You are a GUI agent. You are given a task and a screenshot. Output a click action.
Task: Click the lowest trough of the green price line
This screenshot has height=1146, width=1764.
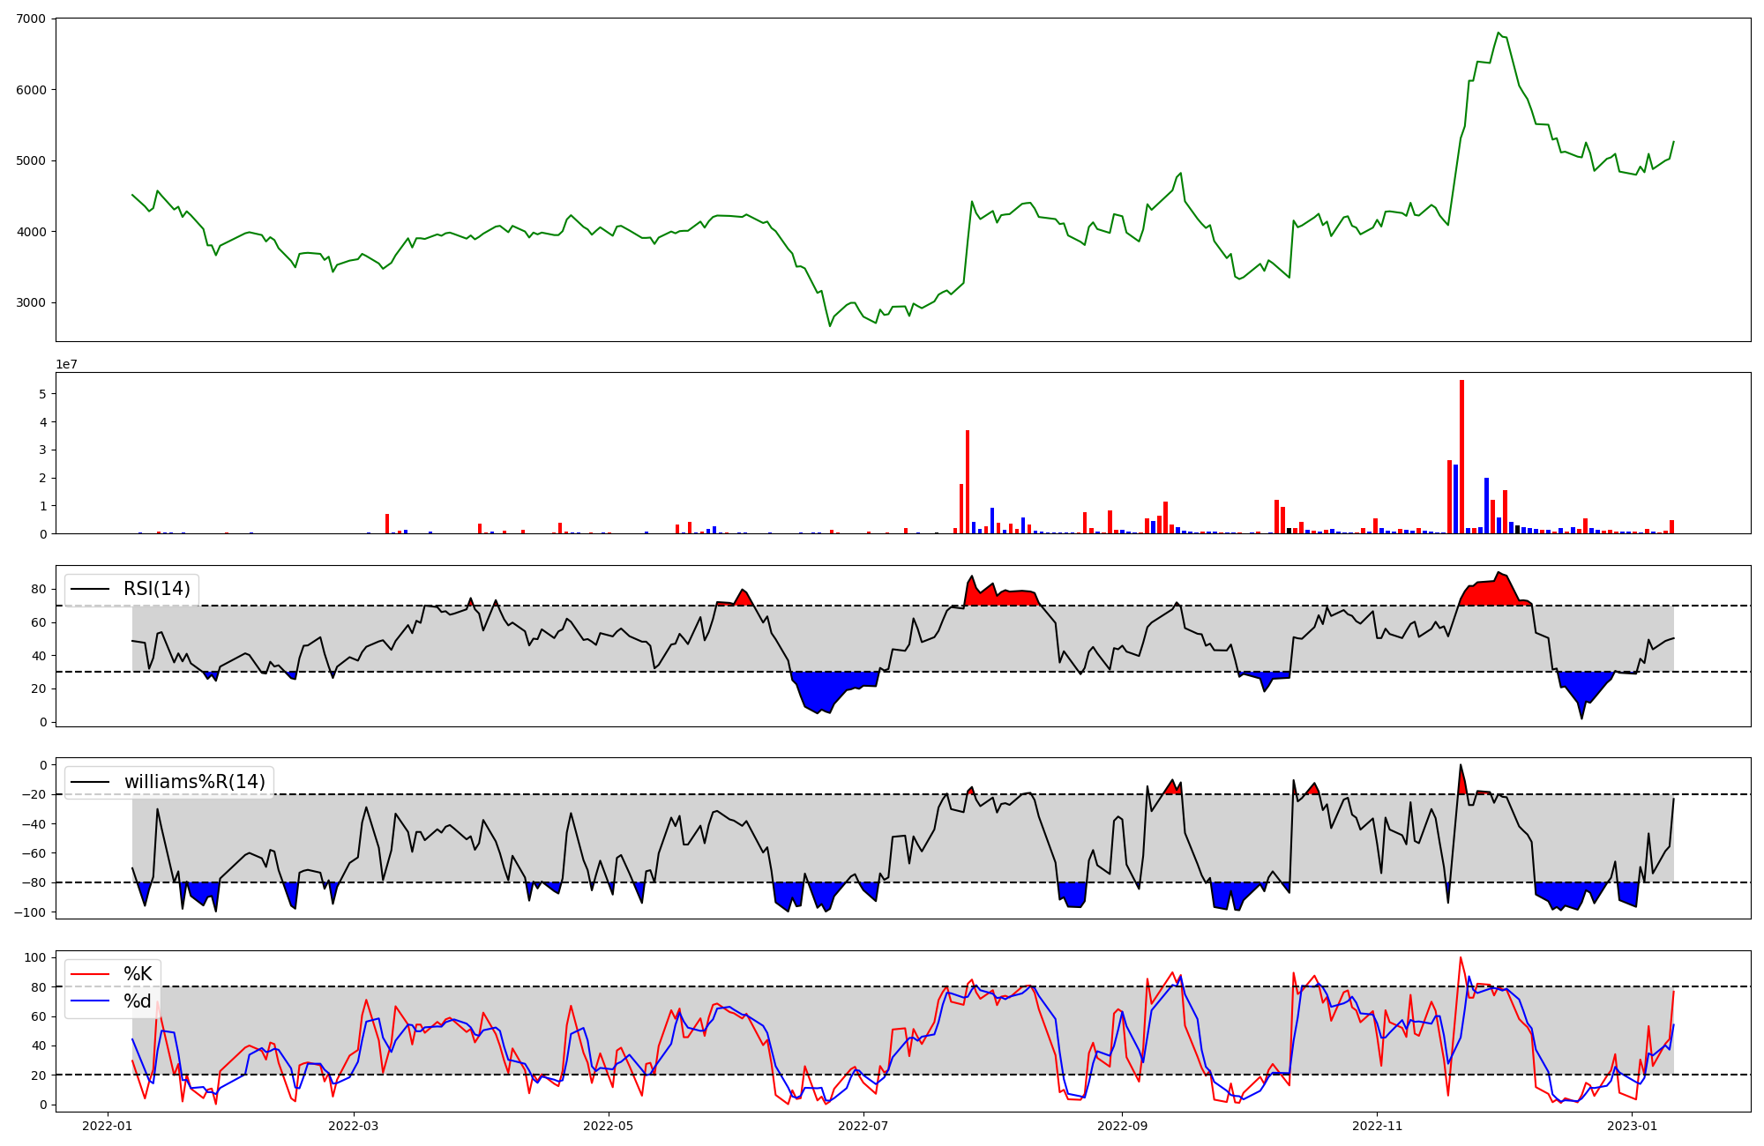point(830,326)
